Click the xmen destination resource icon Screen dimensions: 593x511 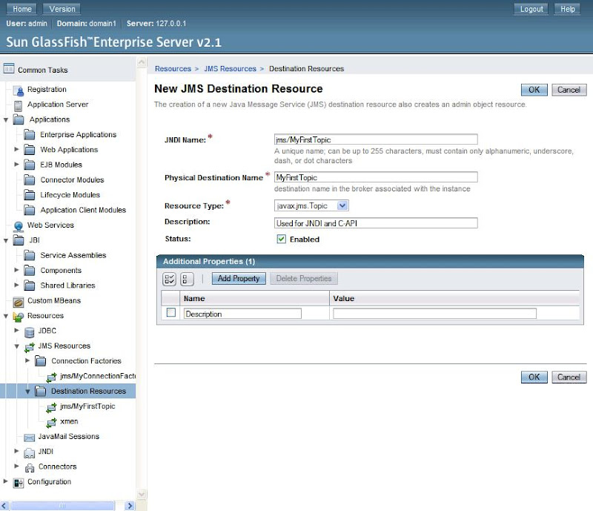51,423
